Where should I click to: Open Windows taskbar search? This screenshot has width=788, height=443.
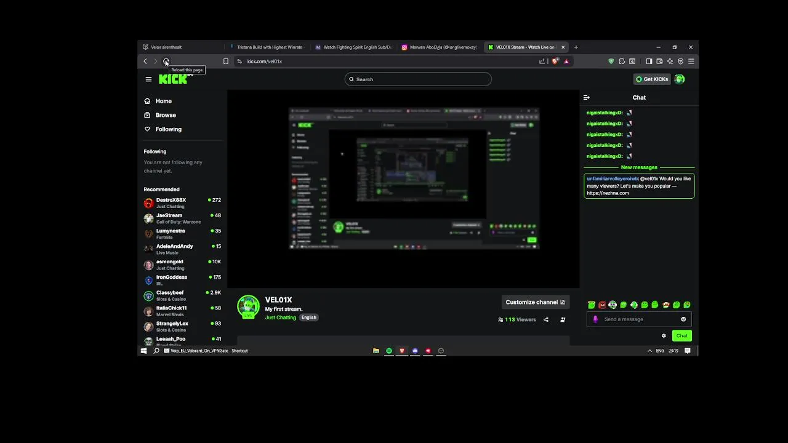pyautogui.click(x=156, y=351)
